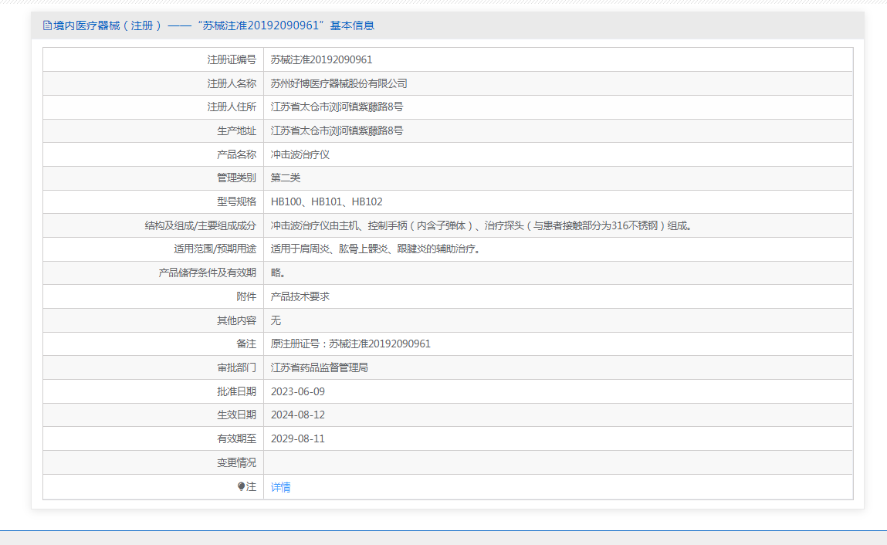This screenshot has width=887, height=545.
Task: Click the 结构及组成/主要组成成分 label
Action: pyautogui.click(x=200, y=226)
